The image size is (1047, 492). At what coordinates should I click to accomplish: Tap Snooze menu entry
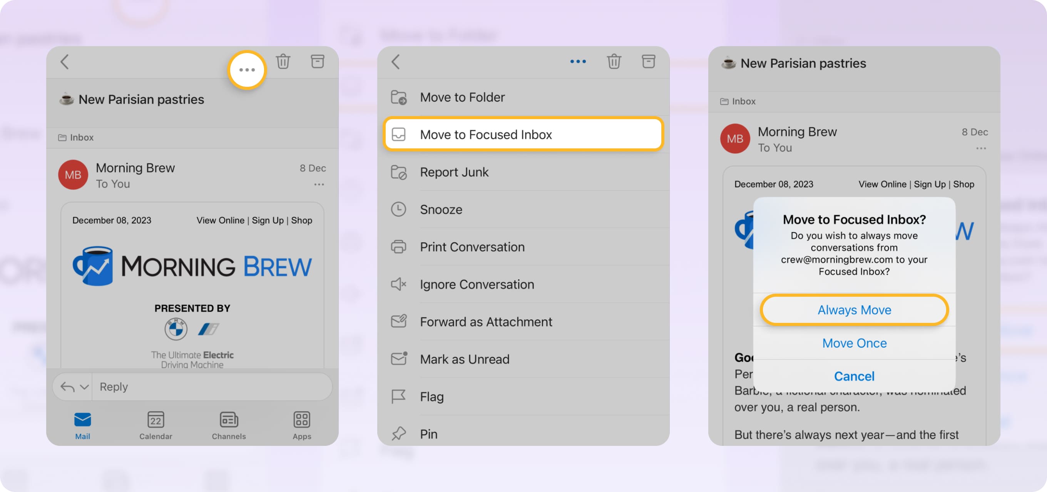point(441,209)
